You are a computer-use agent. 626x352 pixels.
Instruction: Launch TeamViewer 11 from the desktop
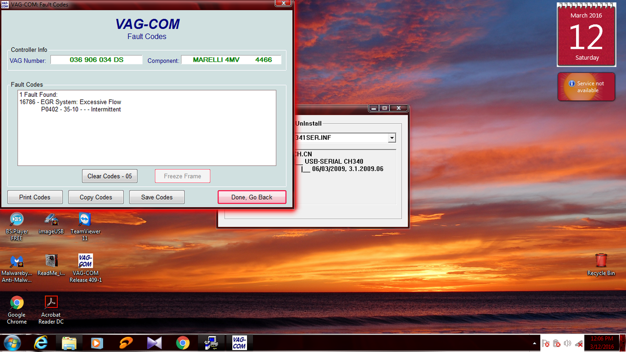point(85,226)
